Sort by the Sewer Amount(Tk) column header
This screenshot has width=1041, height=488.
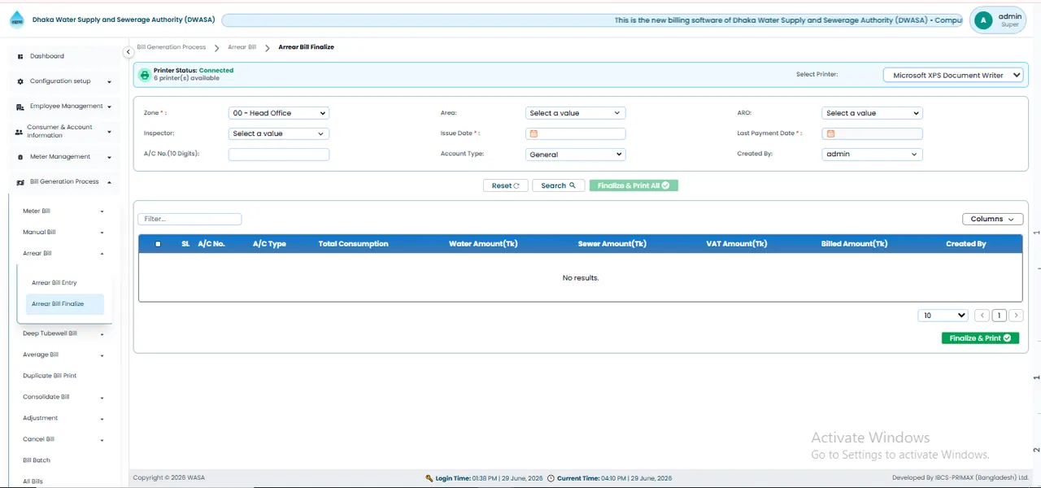[x=612, y=244]
